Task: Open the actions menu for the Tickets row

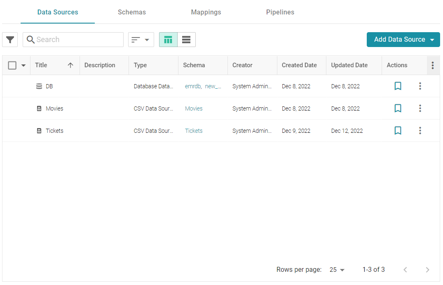Action: tap(420, 130)
